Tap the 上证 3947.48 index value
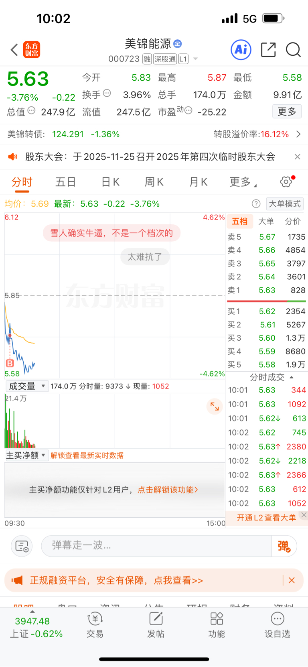The width and height of the screenshot is (308, 667). point(32,621)
